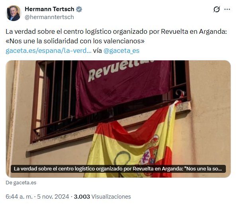Viewport: 237px width, 207px height.
Task: Click the 3.003 Visualizaciones count
Action: [x=102, y=197]
